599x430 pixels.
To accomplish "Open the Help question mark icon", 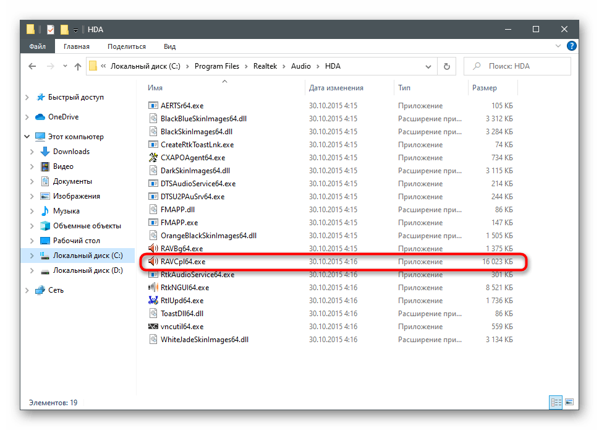I will [x=572, y=46].
